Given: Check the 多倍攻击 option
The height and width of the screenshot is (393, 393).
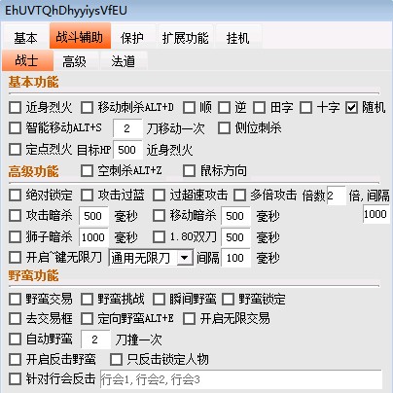Looking at the screenshot, I should pyautogui.click(x=239, y=196).
